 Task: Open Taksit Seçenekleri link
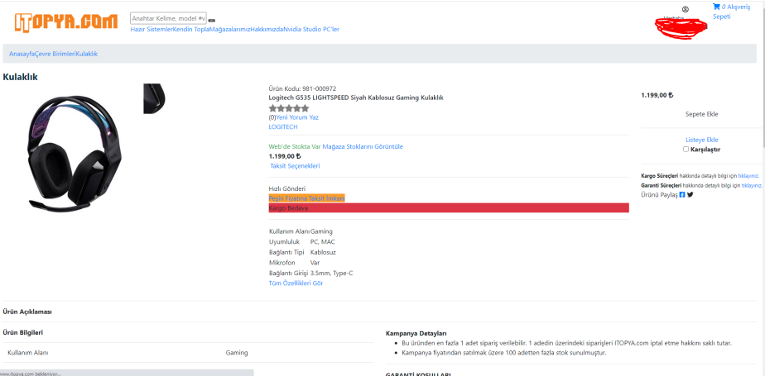pyautogui.click(x=296, y=166)
